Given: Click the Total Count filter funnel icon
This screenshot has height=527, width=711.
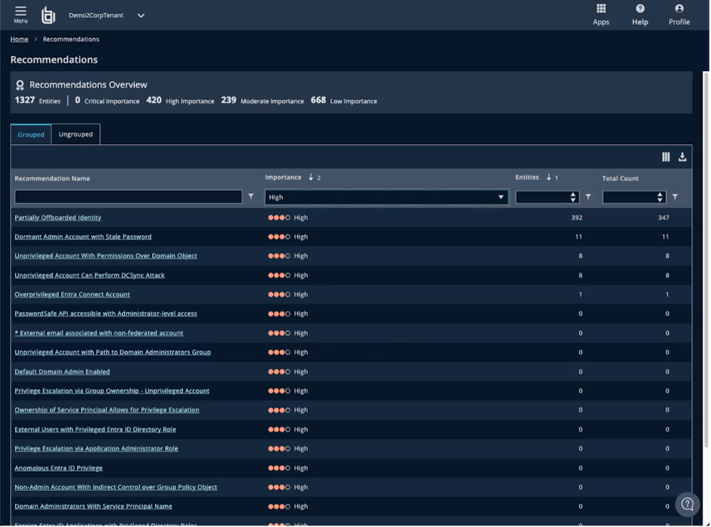Looking at the screenshot, I should (x=675, y=197).
